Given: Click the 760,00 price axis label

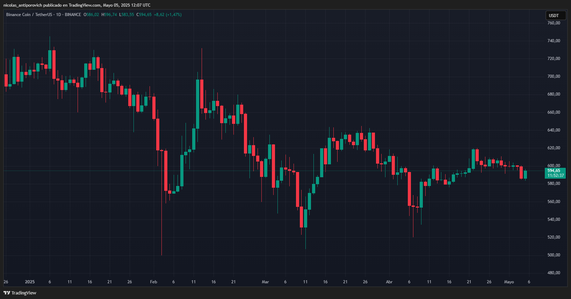Looking at the screenshot, I should tap(554, 23).
